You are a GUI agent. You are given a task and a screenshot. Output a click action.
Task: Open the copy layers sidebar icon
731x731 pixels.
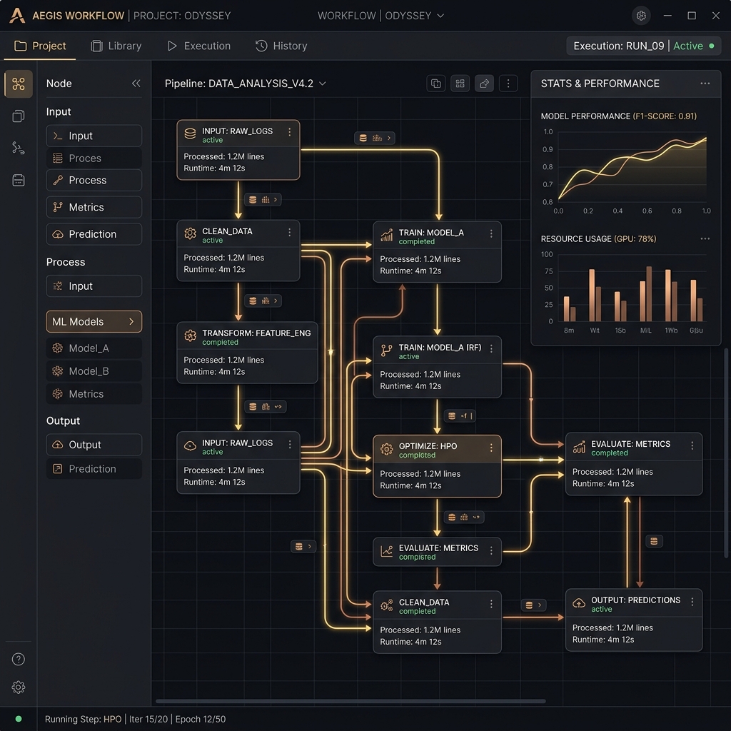[18, 116]
